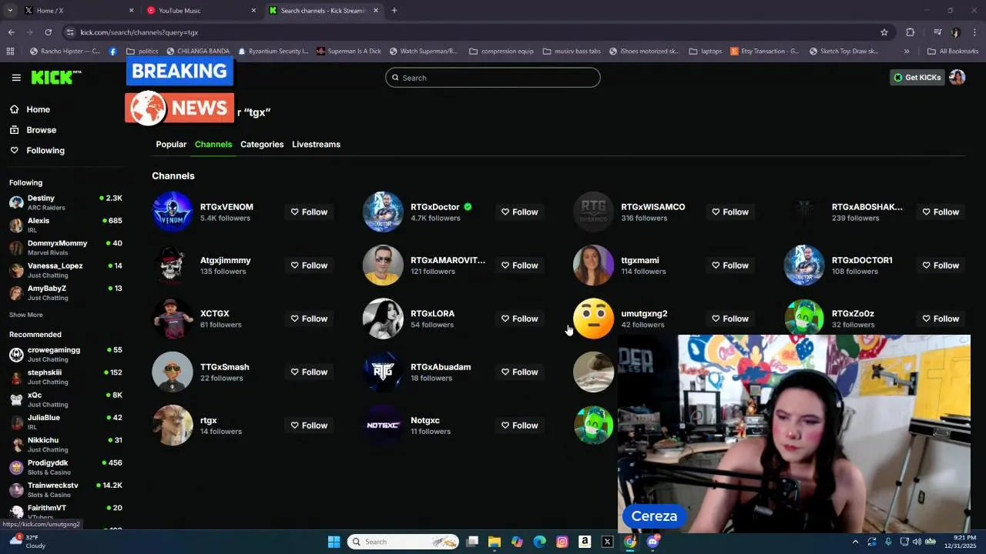Switch to the Popular tab
Viewport: 986px width, 554px height.
171,144
